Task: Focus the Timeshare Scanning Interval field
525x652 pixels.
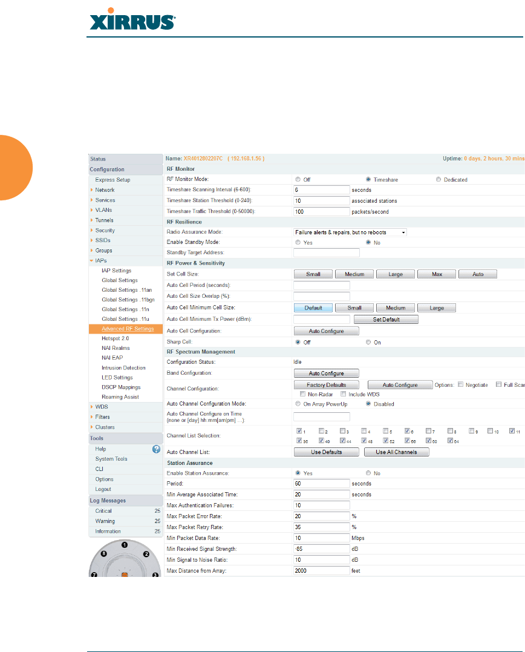Action: (322, 189)
